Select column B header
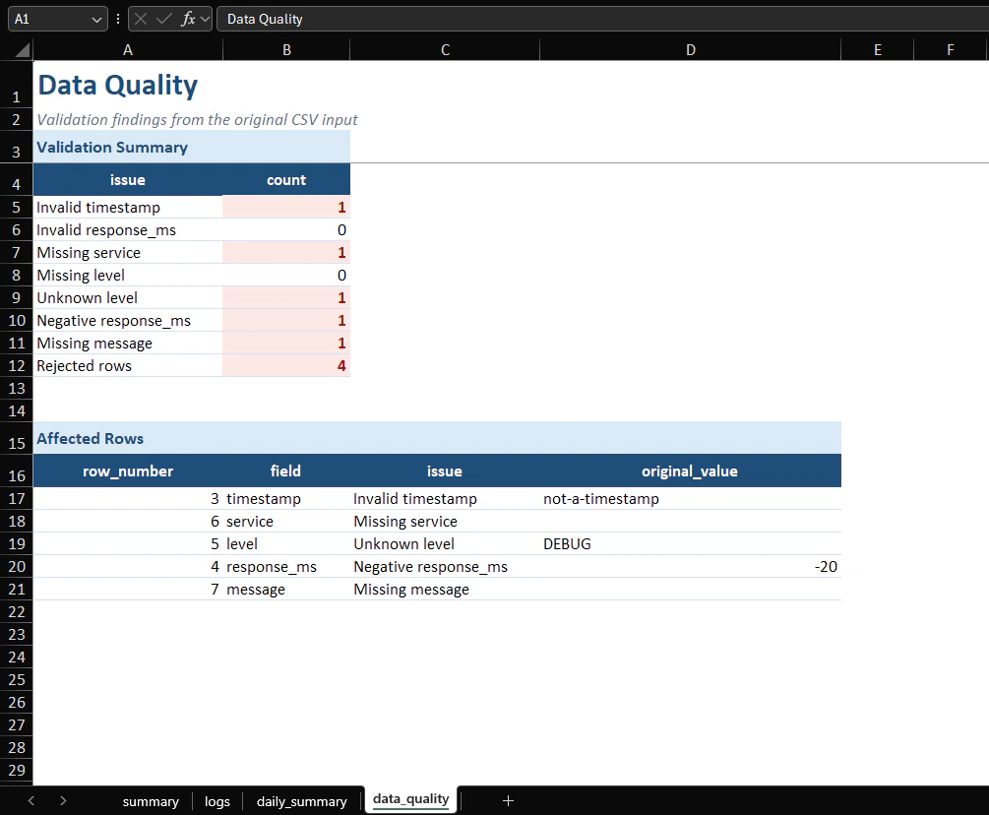Image resolution: width=989 pixels, height=815 pixels. click(286, 50)
